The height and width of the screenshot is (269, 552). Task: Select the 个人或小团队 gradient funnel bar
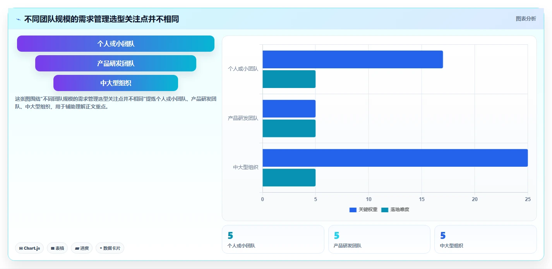(x=116, y=44)
